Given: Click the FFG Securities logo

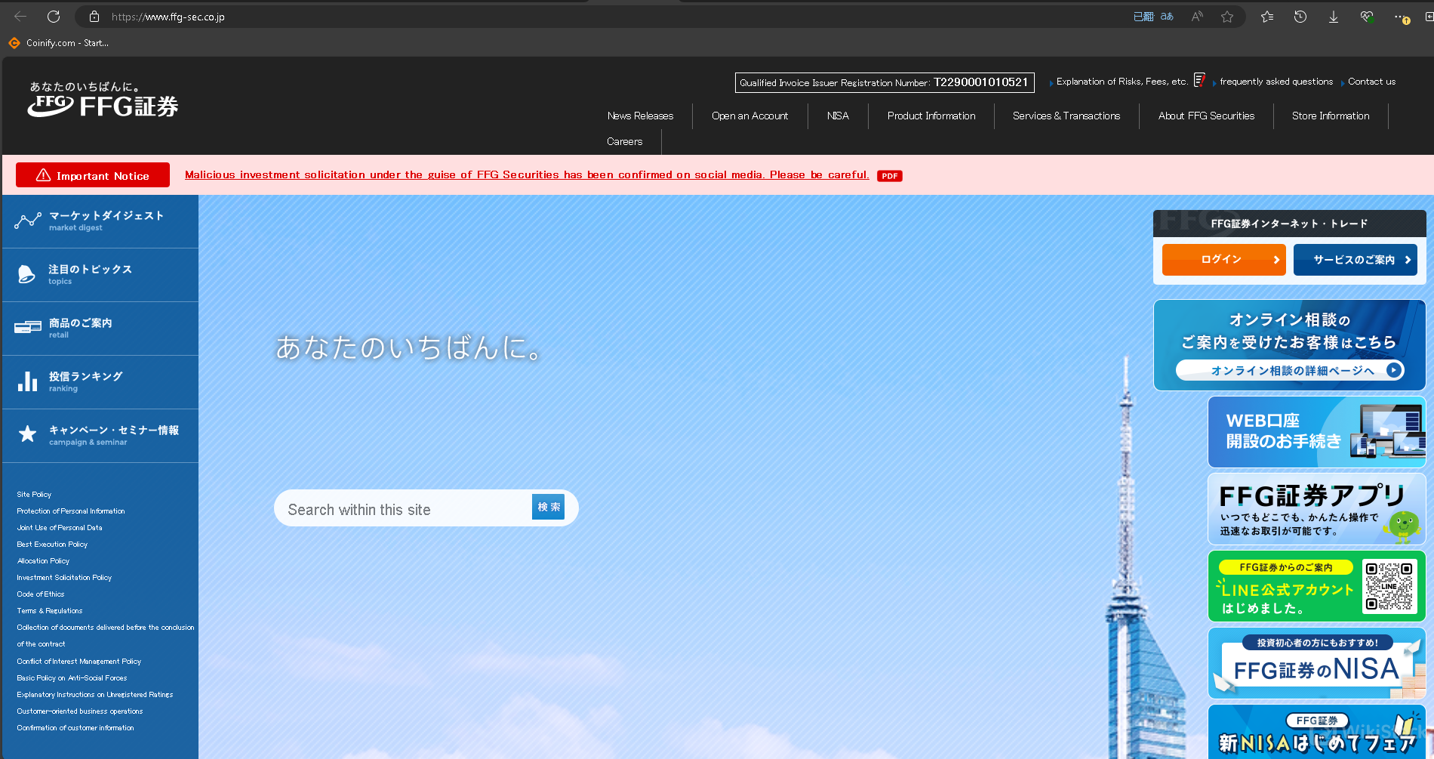Looking at the screenshot, I should (x=103, y=100).
